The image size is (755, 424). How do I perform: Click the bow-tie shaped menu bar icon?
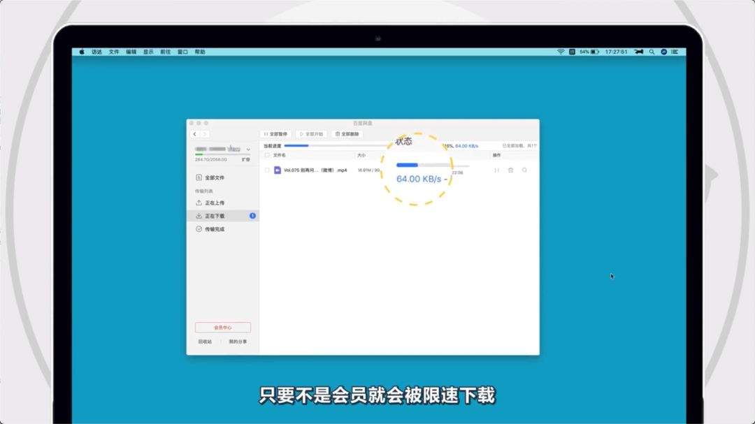pyautogui.click(x=639, y=52)
